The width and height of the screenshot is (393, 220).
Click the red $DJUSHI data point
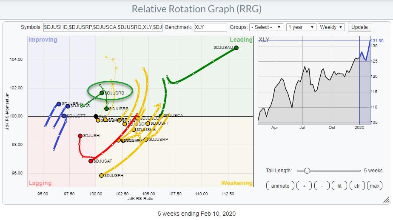80,136
